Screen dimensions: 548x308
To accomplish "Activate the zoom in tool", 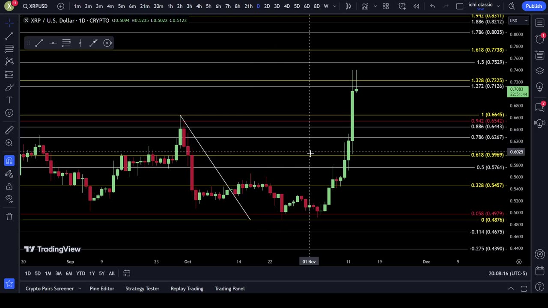I will coord(9,143).
